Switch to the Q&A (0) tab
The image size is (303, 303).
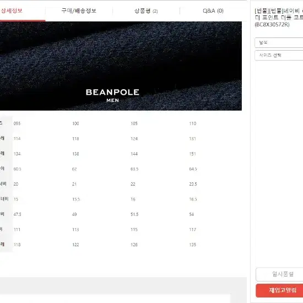(x=213, y=11)
